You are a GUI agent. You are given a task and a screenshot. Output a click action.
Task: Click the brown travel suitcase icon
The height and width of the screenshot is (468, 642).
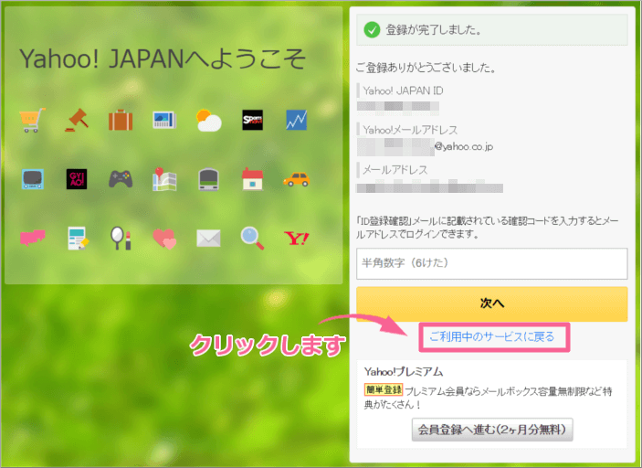pos(121,120)
